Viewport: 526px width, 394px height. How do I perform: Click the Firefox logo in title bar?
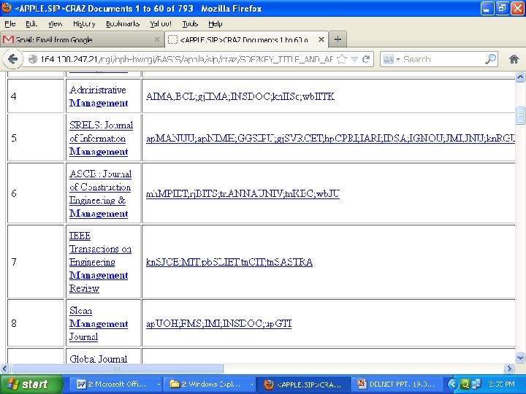(x=7, y=8)
